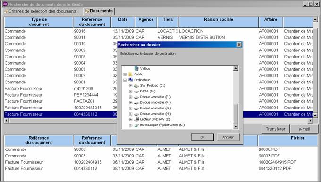The height and width of the screenshot is (182, 321).
Task: Switch to the Documents tab
Action: tap(99, 11)
